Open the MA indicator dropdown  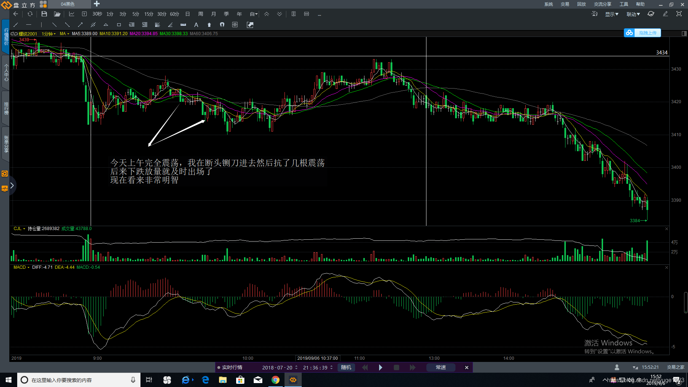(x=64, y=34)
